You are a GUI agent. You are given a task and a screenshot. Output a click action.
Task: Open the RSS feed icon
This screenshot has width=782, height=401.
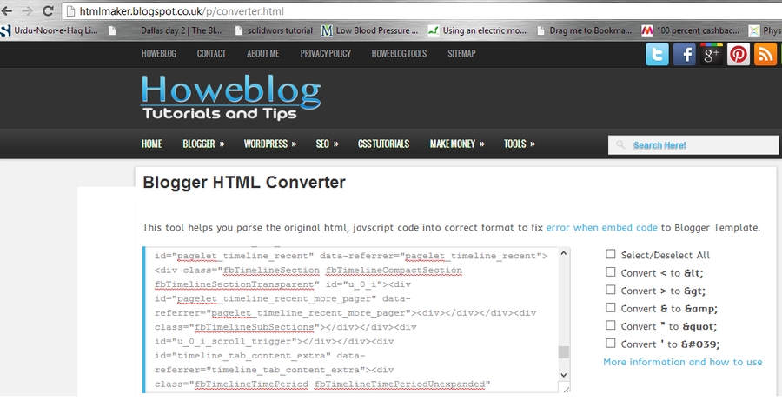pos(765,54)
